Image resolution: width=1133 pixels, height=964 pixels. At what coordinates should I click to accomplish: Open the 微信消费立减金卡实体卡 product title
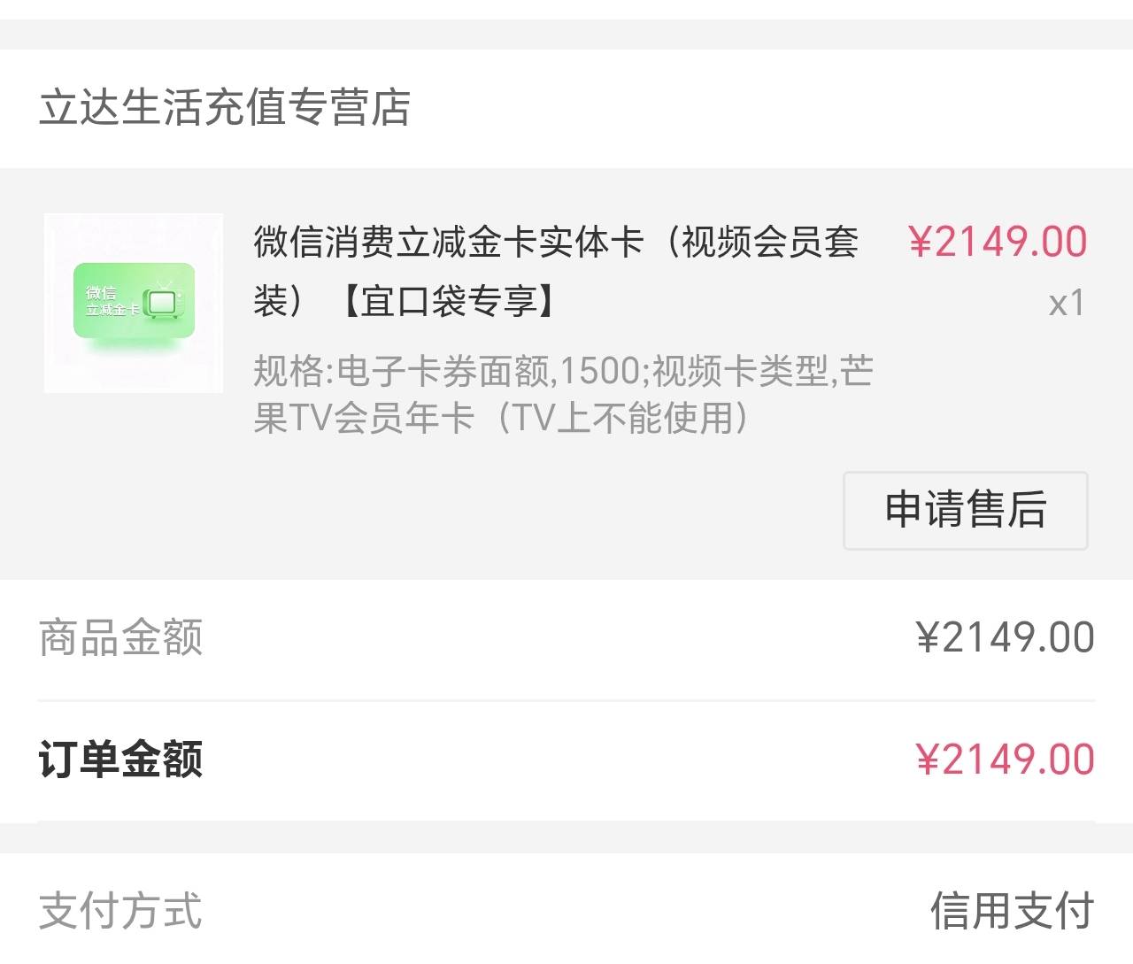(450, 242)
